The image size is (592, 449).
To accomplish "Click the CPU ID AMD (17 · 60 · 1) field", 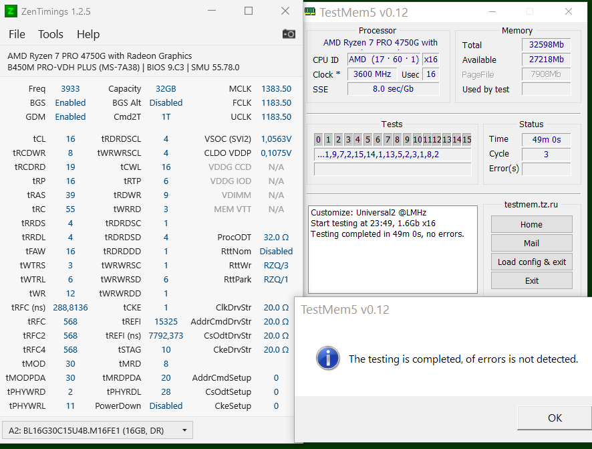I will [x=384, y=60].
